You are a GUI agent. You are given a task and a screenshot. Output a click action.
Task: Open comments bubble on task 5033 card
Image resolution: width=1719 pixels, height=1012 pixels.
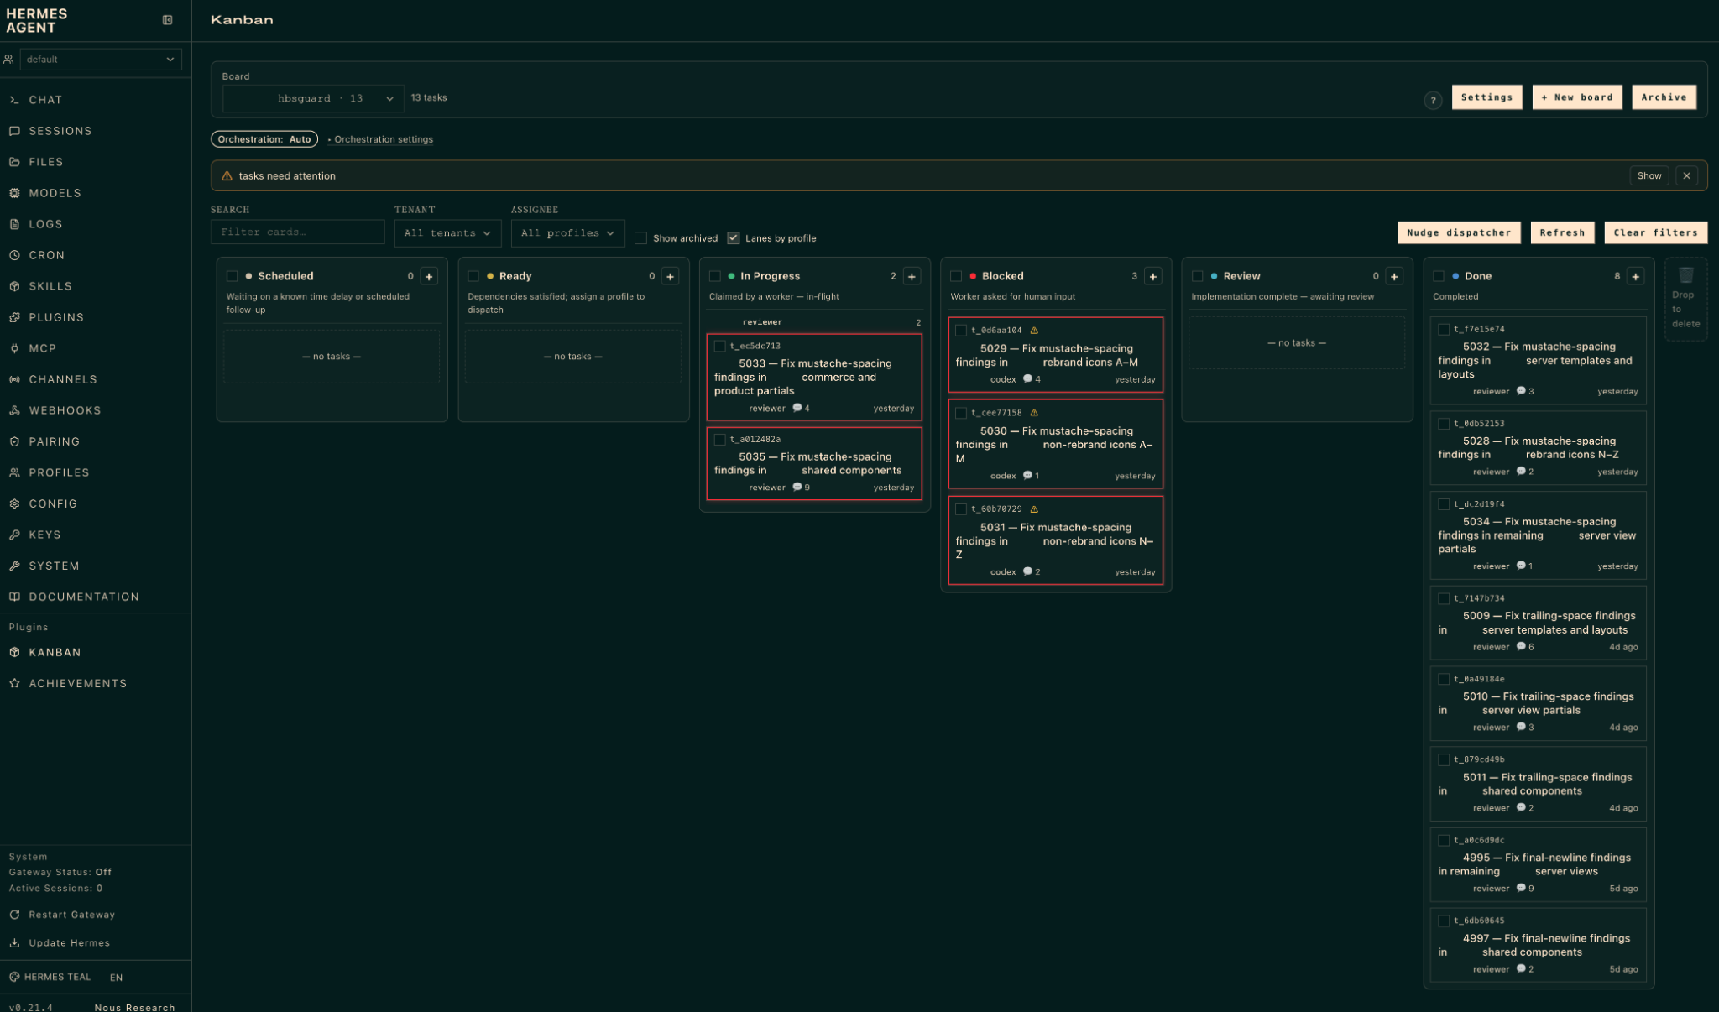pos(797,408)
